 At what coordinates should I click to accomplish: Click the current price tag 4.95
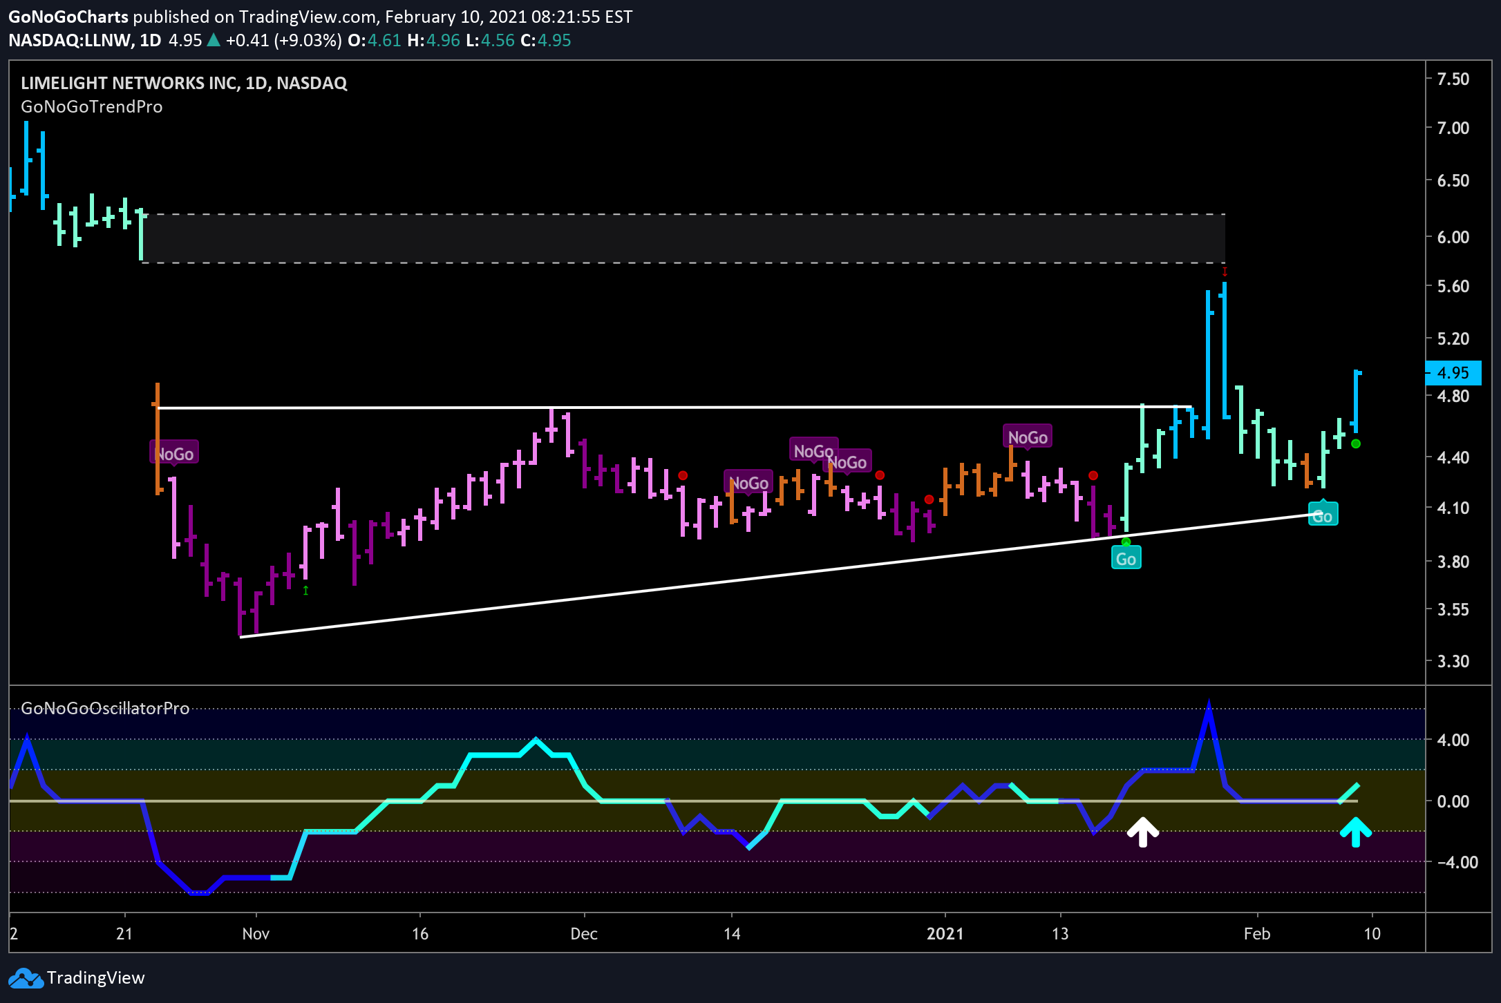coord(1453,373)
